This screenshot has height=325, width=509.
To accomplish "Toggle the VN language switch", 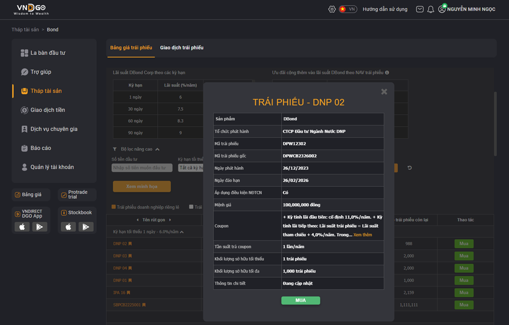I will (348, 9).
